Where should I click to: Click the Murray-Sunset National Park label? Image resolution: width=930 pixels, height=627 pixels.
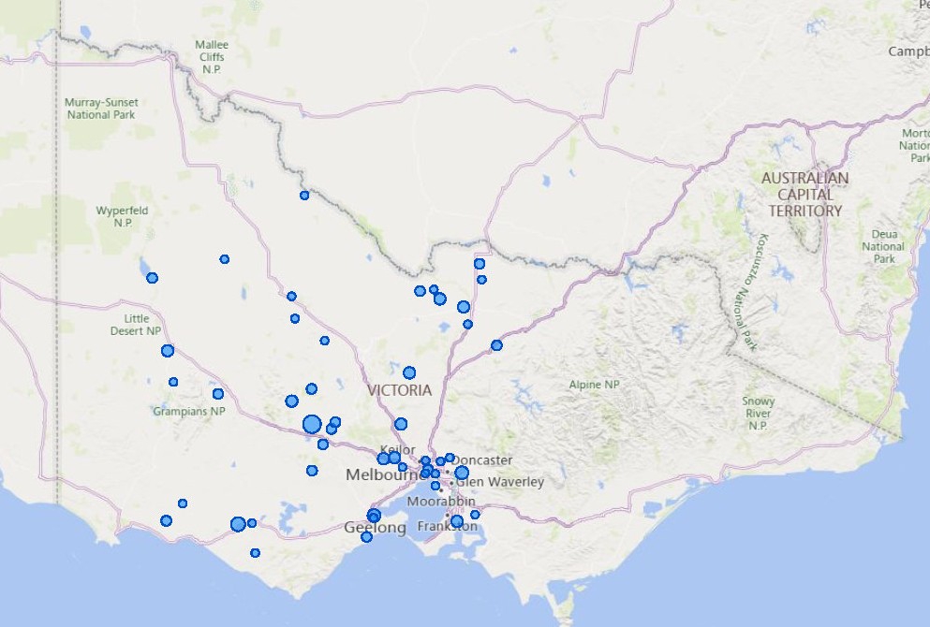click(100, 109)
